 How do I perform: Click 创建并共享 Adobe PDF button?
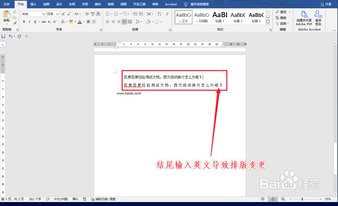tap(304, 18)
